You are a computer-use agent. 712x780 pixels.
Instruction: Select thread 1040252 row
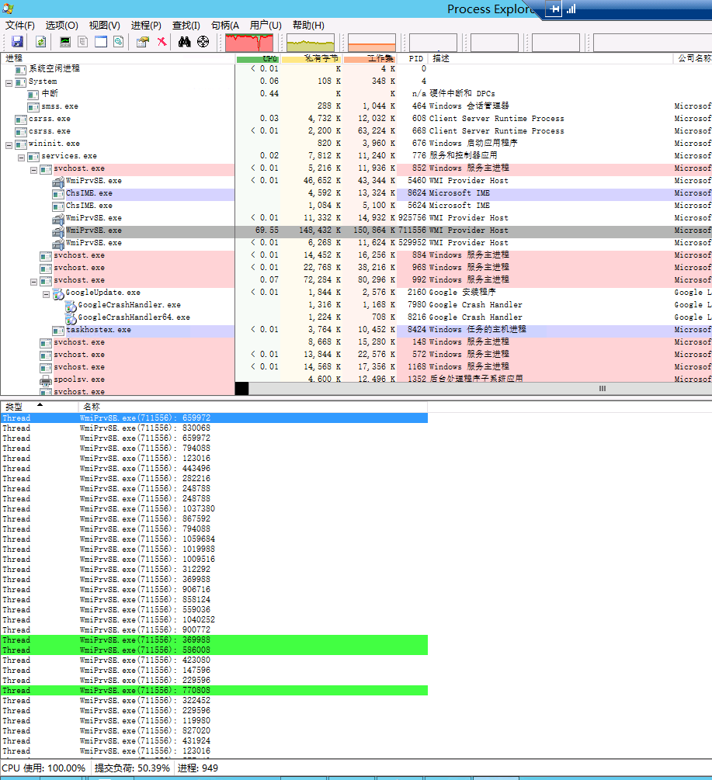pos(214,620)
